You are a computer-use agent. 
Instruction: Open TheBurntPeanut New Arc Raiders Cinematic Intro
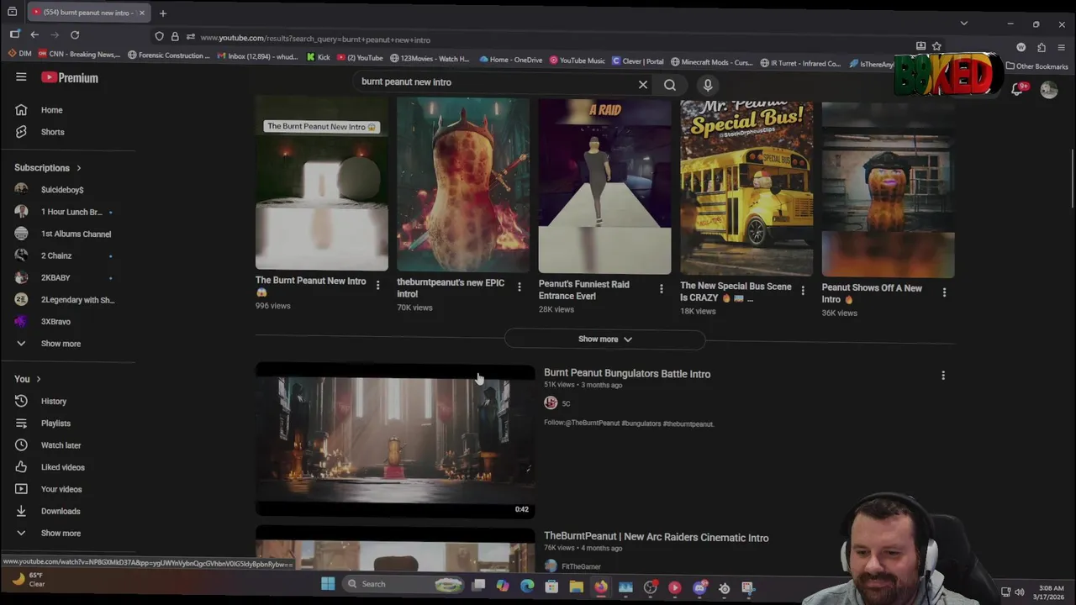tap(657, 538)
